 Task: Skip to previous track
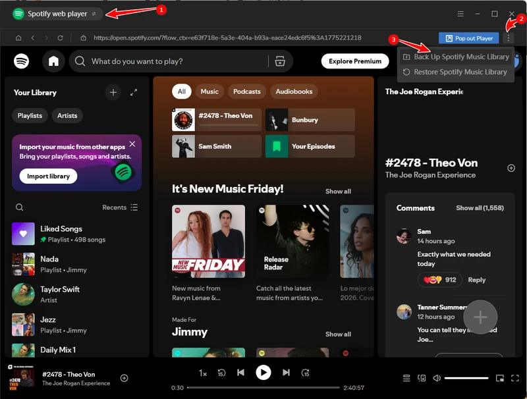coord(240,373)
